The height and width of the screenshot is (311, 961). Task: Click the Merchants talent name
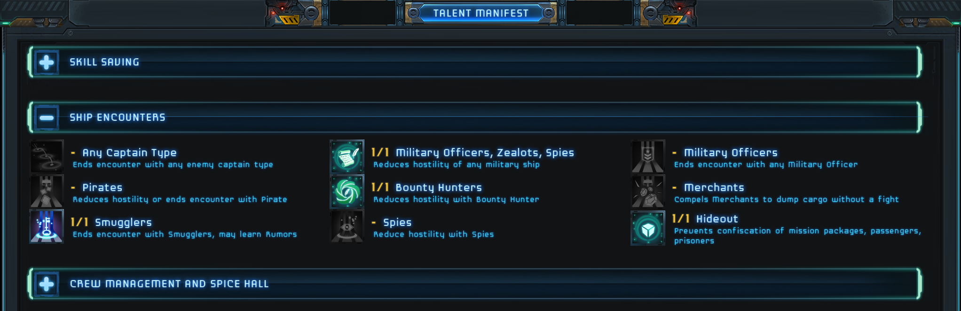tap(714, 187)
